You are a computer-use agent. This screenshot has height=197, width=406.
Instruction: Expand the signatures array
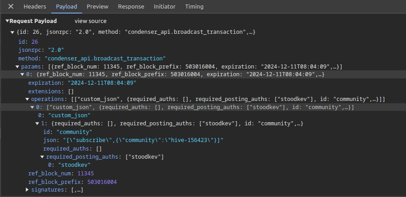(x=27, y=191)
